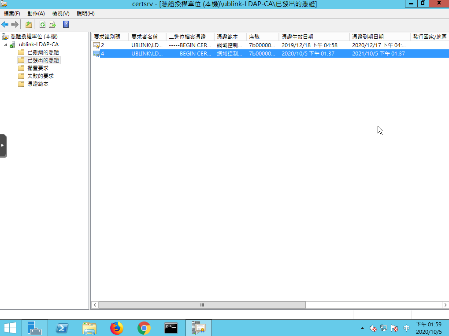Click the muted volume tray icon
The width and height of the screenshot is (449, 336).
373,328
